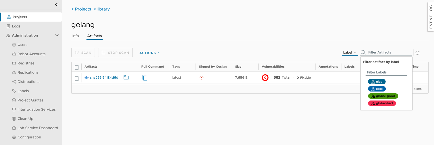
Task: Collapse the Administration section
Action: (57, 35)
